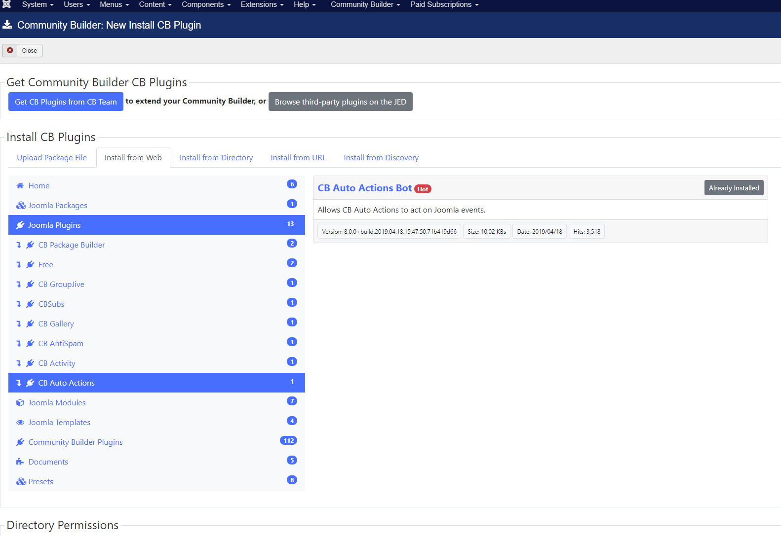Click the 112 count badge
781x536 pixels.
[x=288, y=441]
